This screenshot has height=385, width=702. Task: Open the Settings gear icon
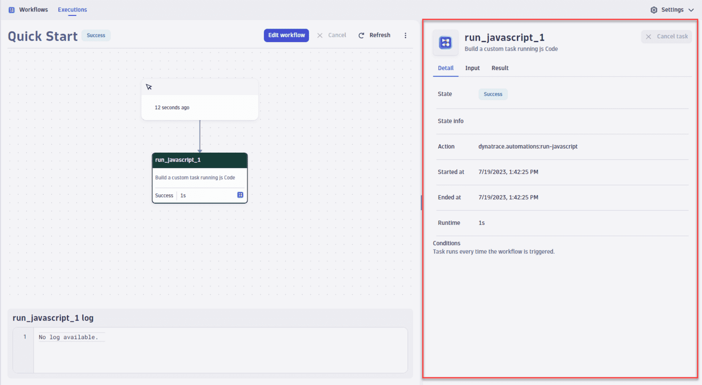[x=653, y=10]
